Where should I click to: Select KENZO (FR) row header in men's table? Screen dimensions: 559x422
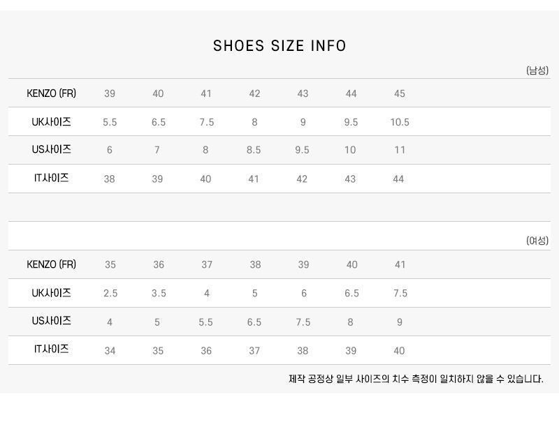(51, 93)
